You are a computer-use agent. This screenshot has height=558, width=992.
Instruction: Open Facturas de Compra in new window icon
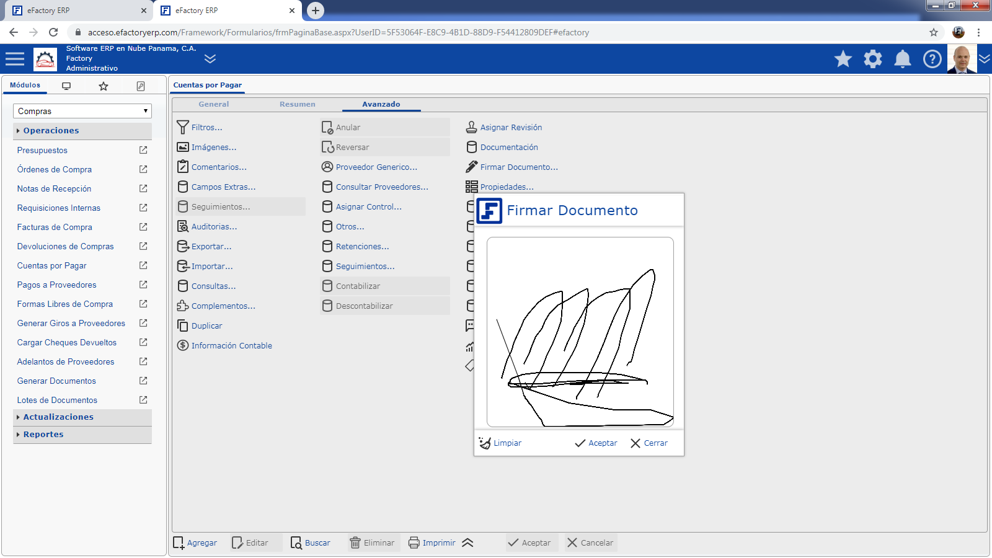click(143, 227)
